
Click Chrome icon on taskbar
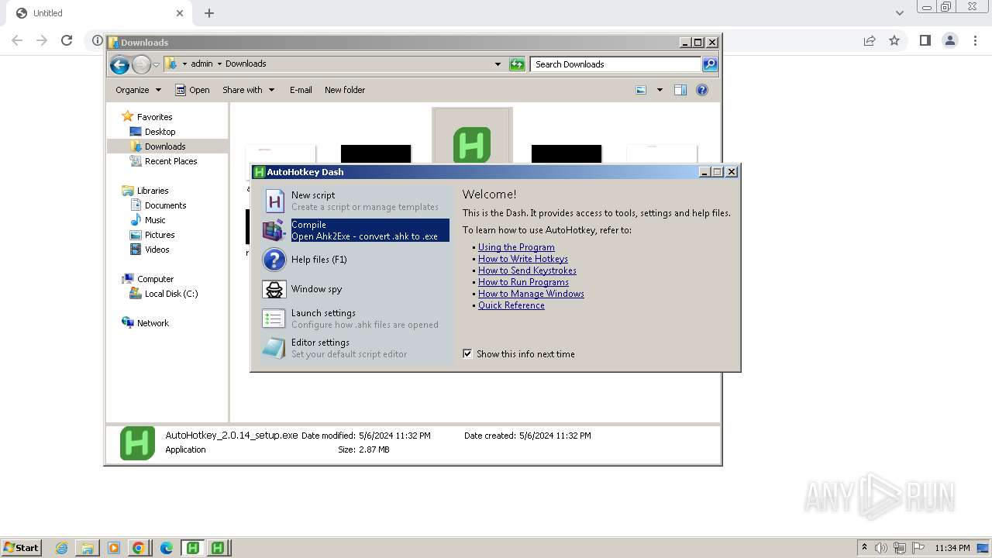(x=139, y=548)
